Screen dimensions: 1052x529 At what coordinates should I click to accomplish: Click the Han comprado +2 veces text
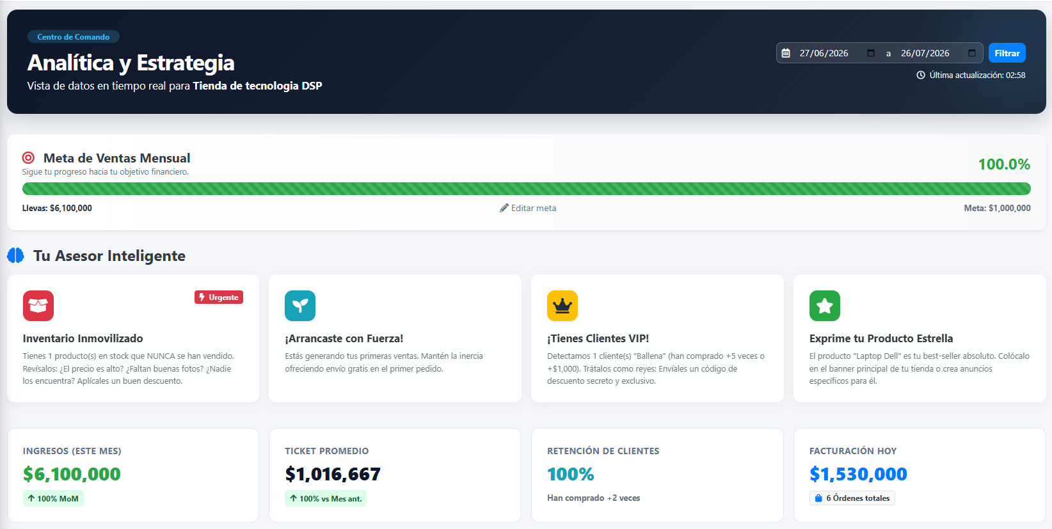tap(593, 498)
